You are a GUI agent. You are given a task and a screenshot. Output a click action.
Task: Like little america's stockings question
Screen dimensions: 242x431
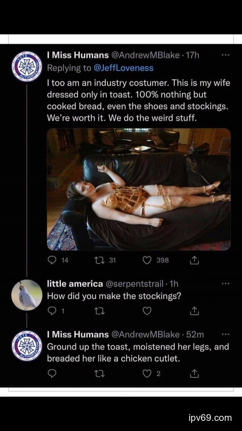(x=147, y=311)
